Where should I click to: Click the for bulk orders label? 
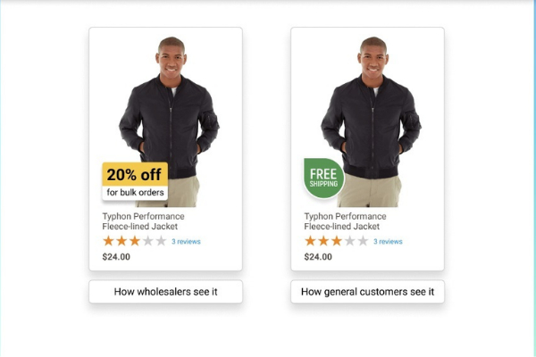tap(135, 193)
